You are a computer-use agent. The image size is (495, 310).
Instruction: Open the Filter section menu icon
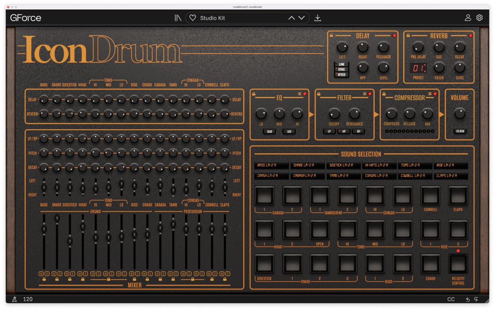click(365, 93)
